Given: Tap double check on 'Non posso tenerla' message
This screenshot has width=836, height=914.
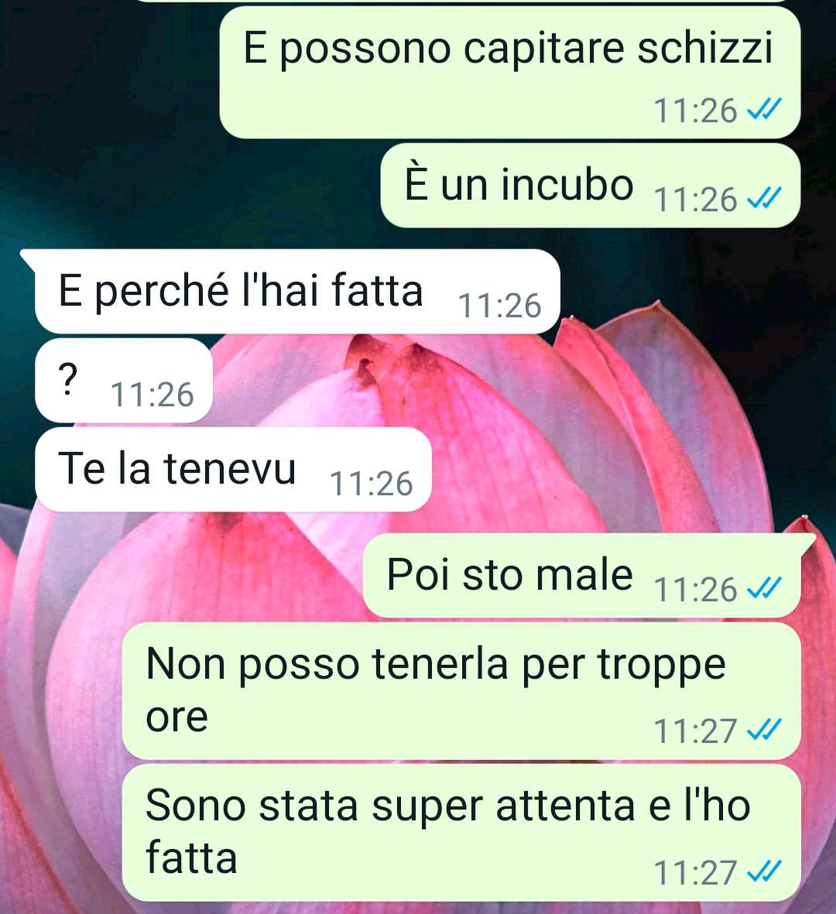Looking at the screenshot, I should [x=764, y=730].
